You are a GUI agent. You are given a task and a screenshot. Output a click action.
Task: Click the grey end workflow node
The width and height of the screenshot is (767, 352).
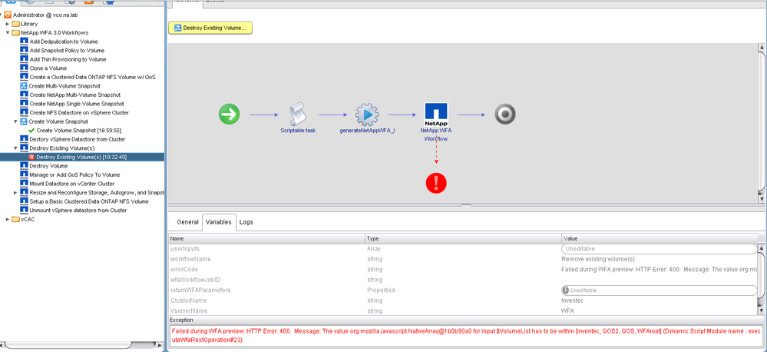504,115
